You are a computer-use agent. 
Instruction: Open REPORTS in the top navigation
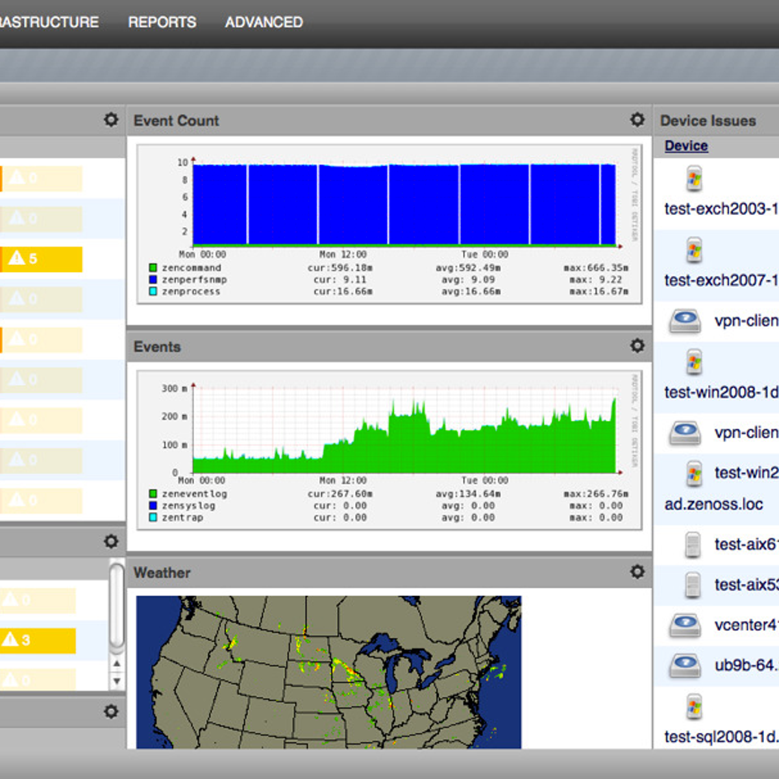(x=162, y=22)
